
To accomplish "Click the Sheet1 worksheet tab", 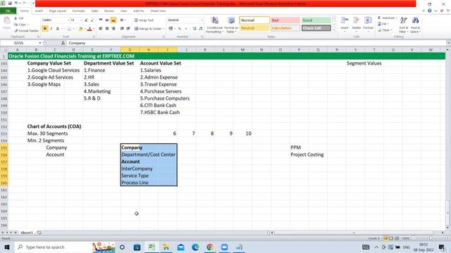I will (27, 233).
